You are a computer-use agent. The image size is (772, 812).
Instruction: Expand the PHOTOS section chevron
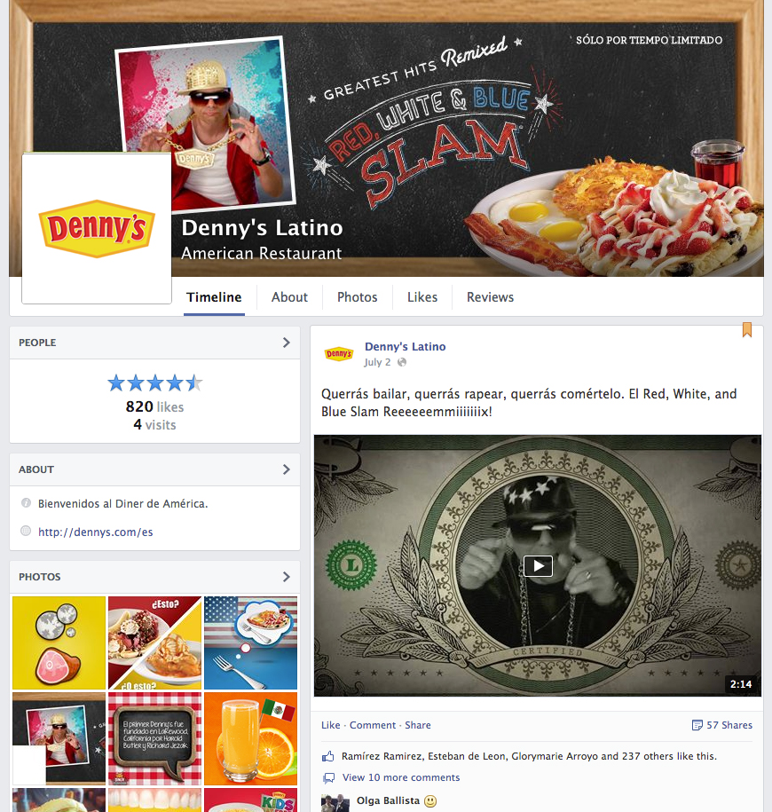[x=287, y=576]
